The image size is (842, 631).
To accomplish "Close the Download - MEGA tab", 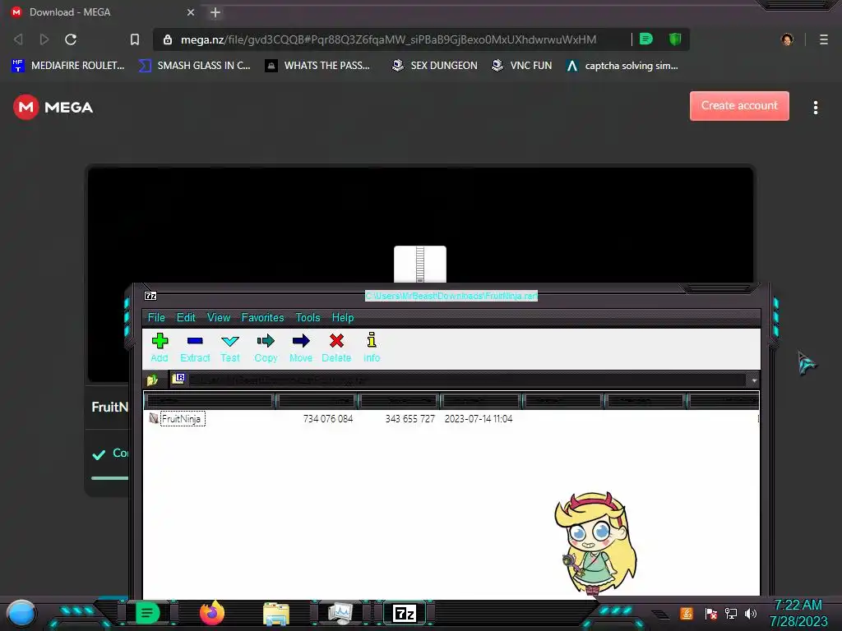I will click(x=191, y=12).
